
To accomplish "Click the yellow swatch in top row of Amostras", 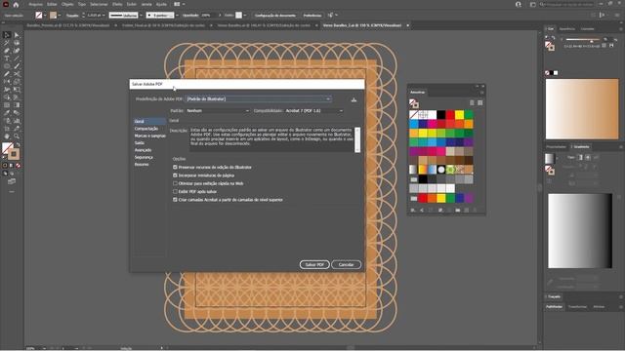I will (x=460, y=115).
